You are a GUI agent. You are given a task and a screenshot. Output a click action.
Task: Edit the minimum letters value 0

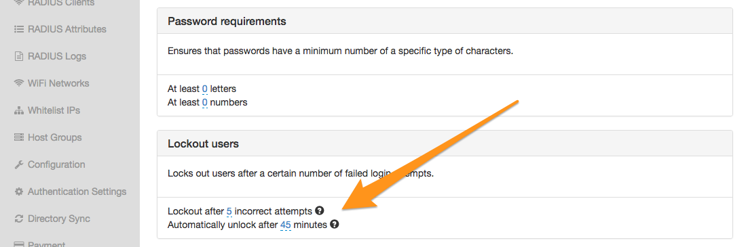pos(205,89)
